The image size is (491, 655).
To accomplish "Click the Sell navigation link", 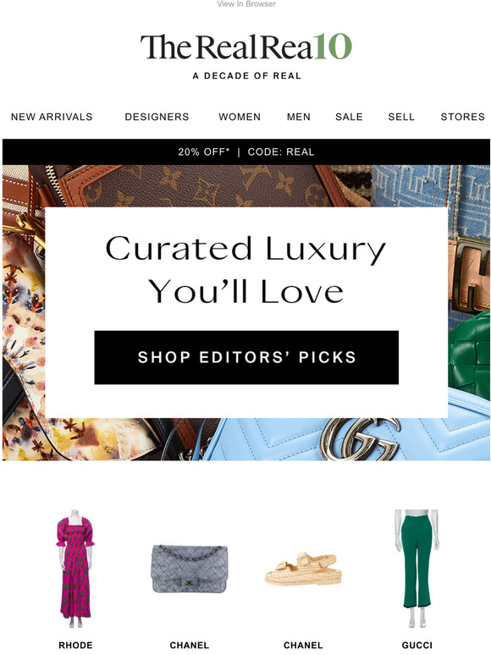I will point(401,117).
